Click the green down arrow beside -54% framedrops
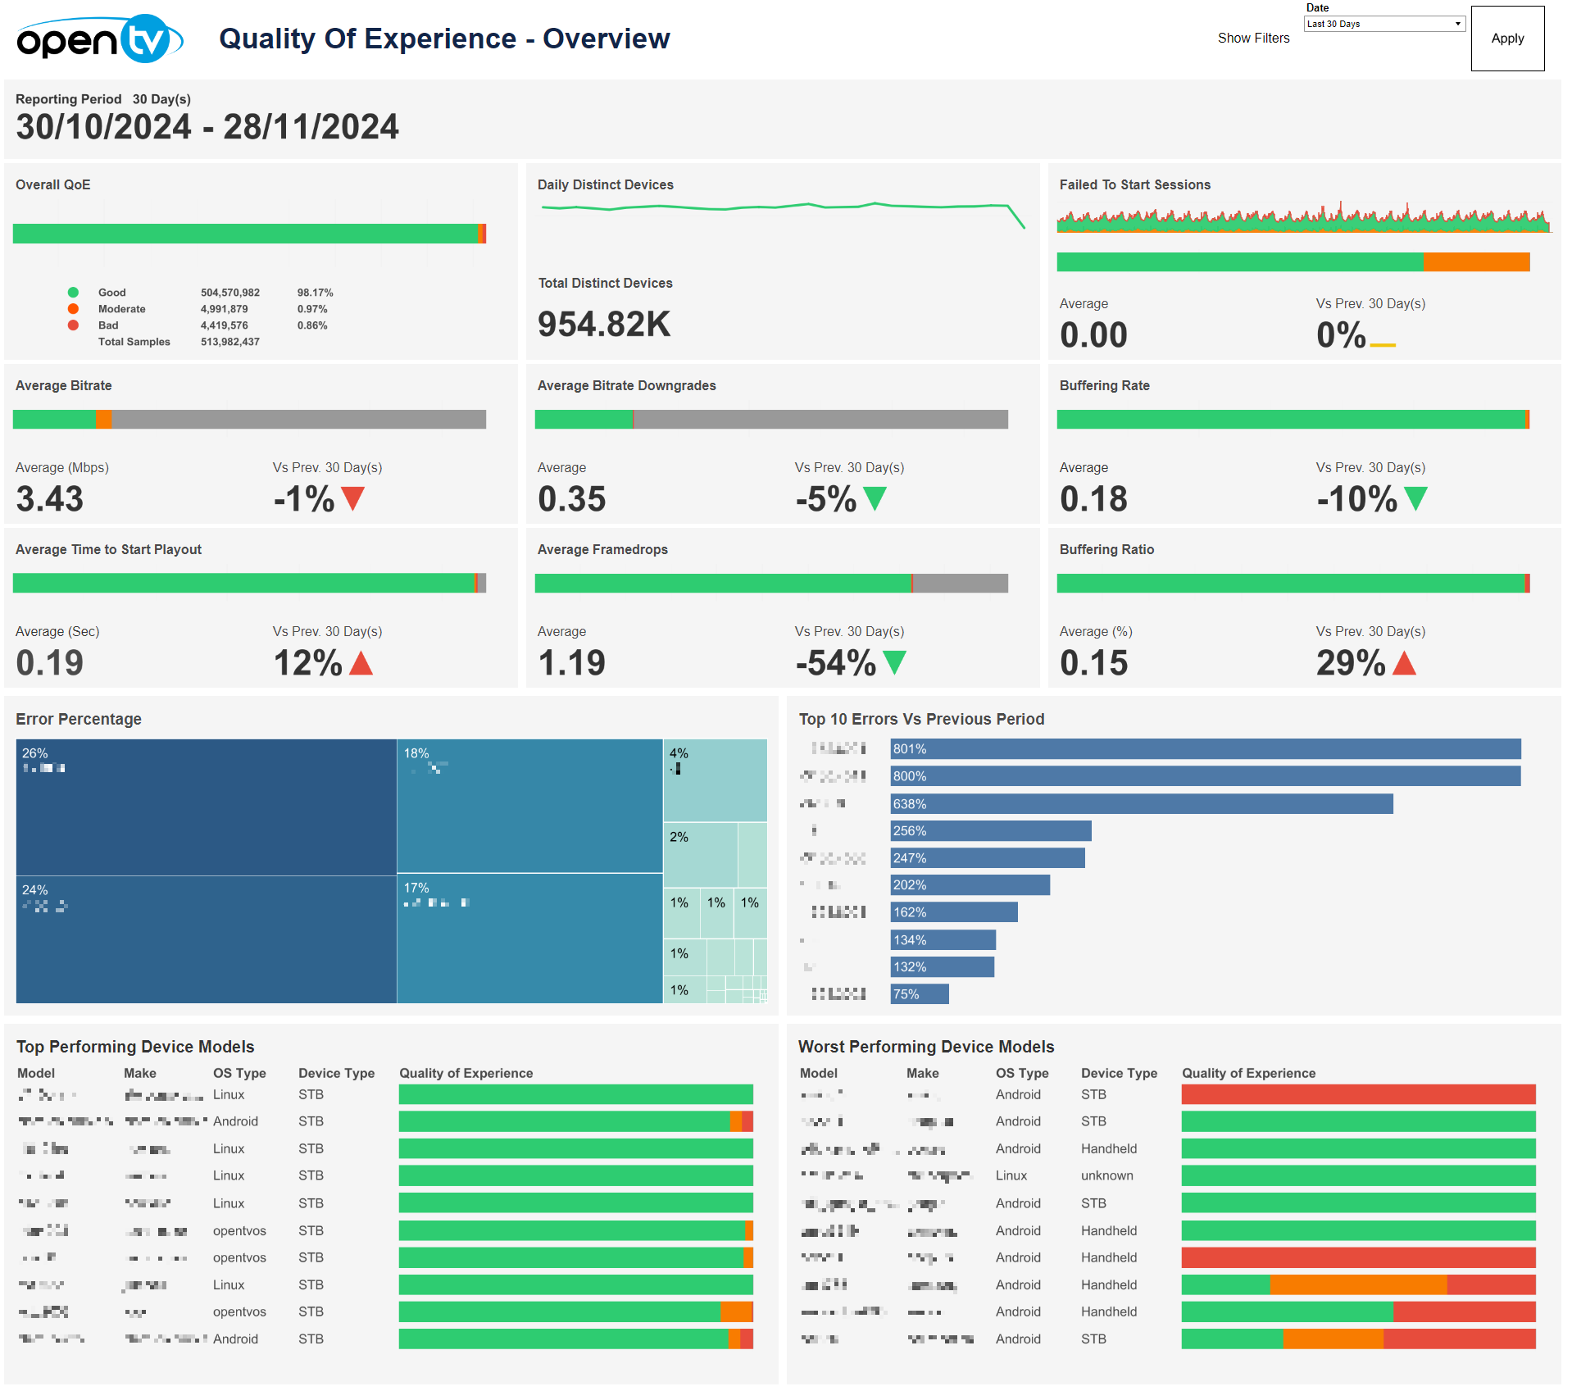1572x1391 pixels. click(x=894, y=661)
